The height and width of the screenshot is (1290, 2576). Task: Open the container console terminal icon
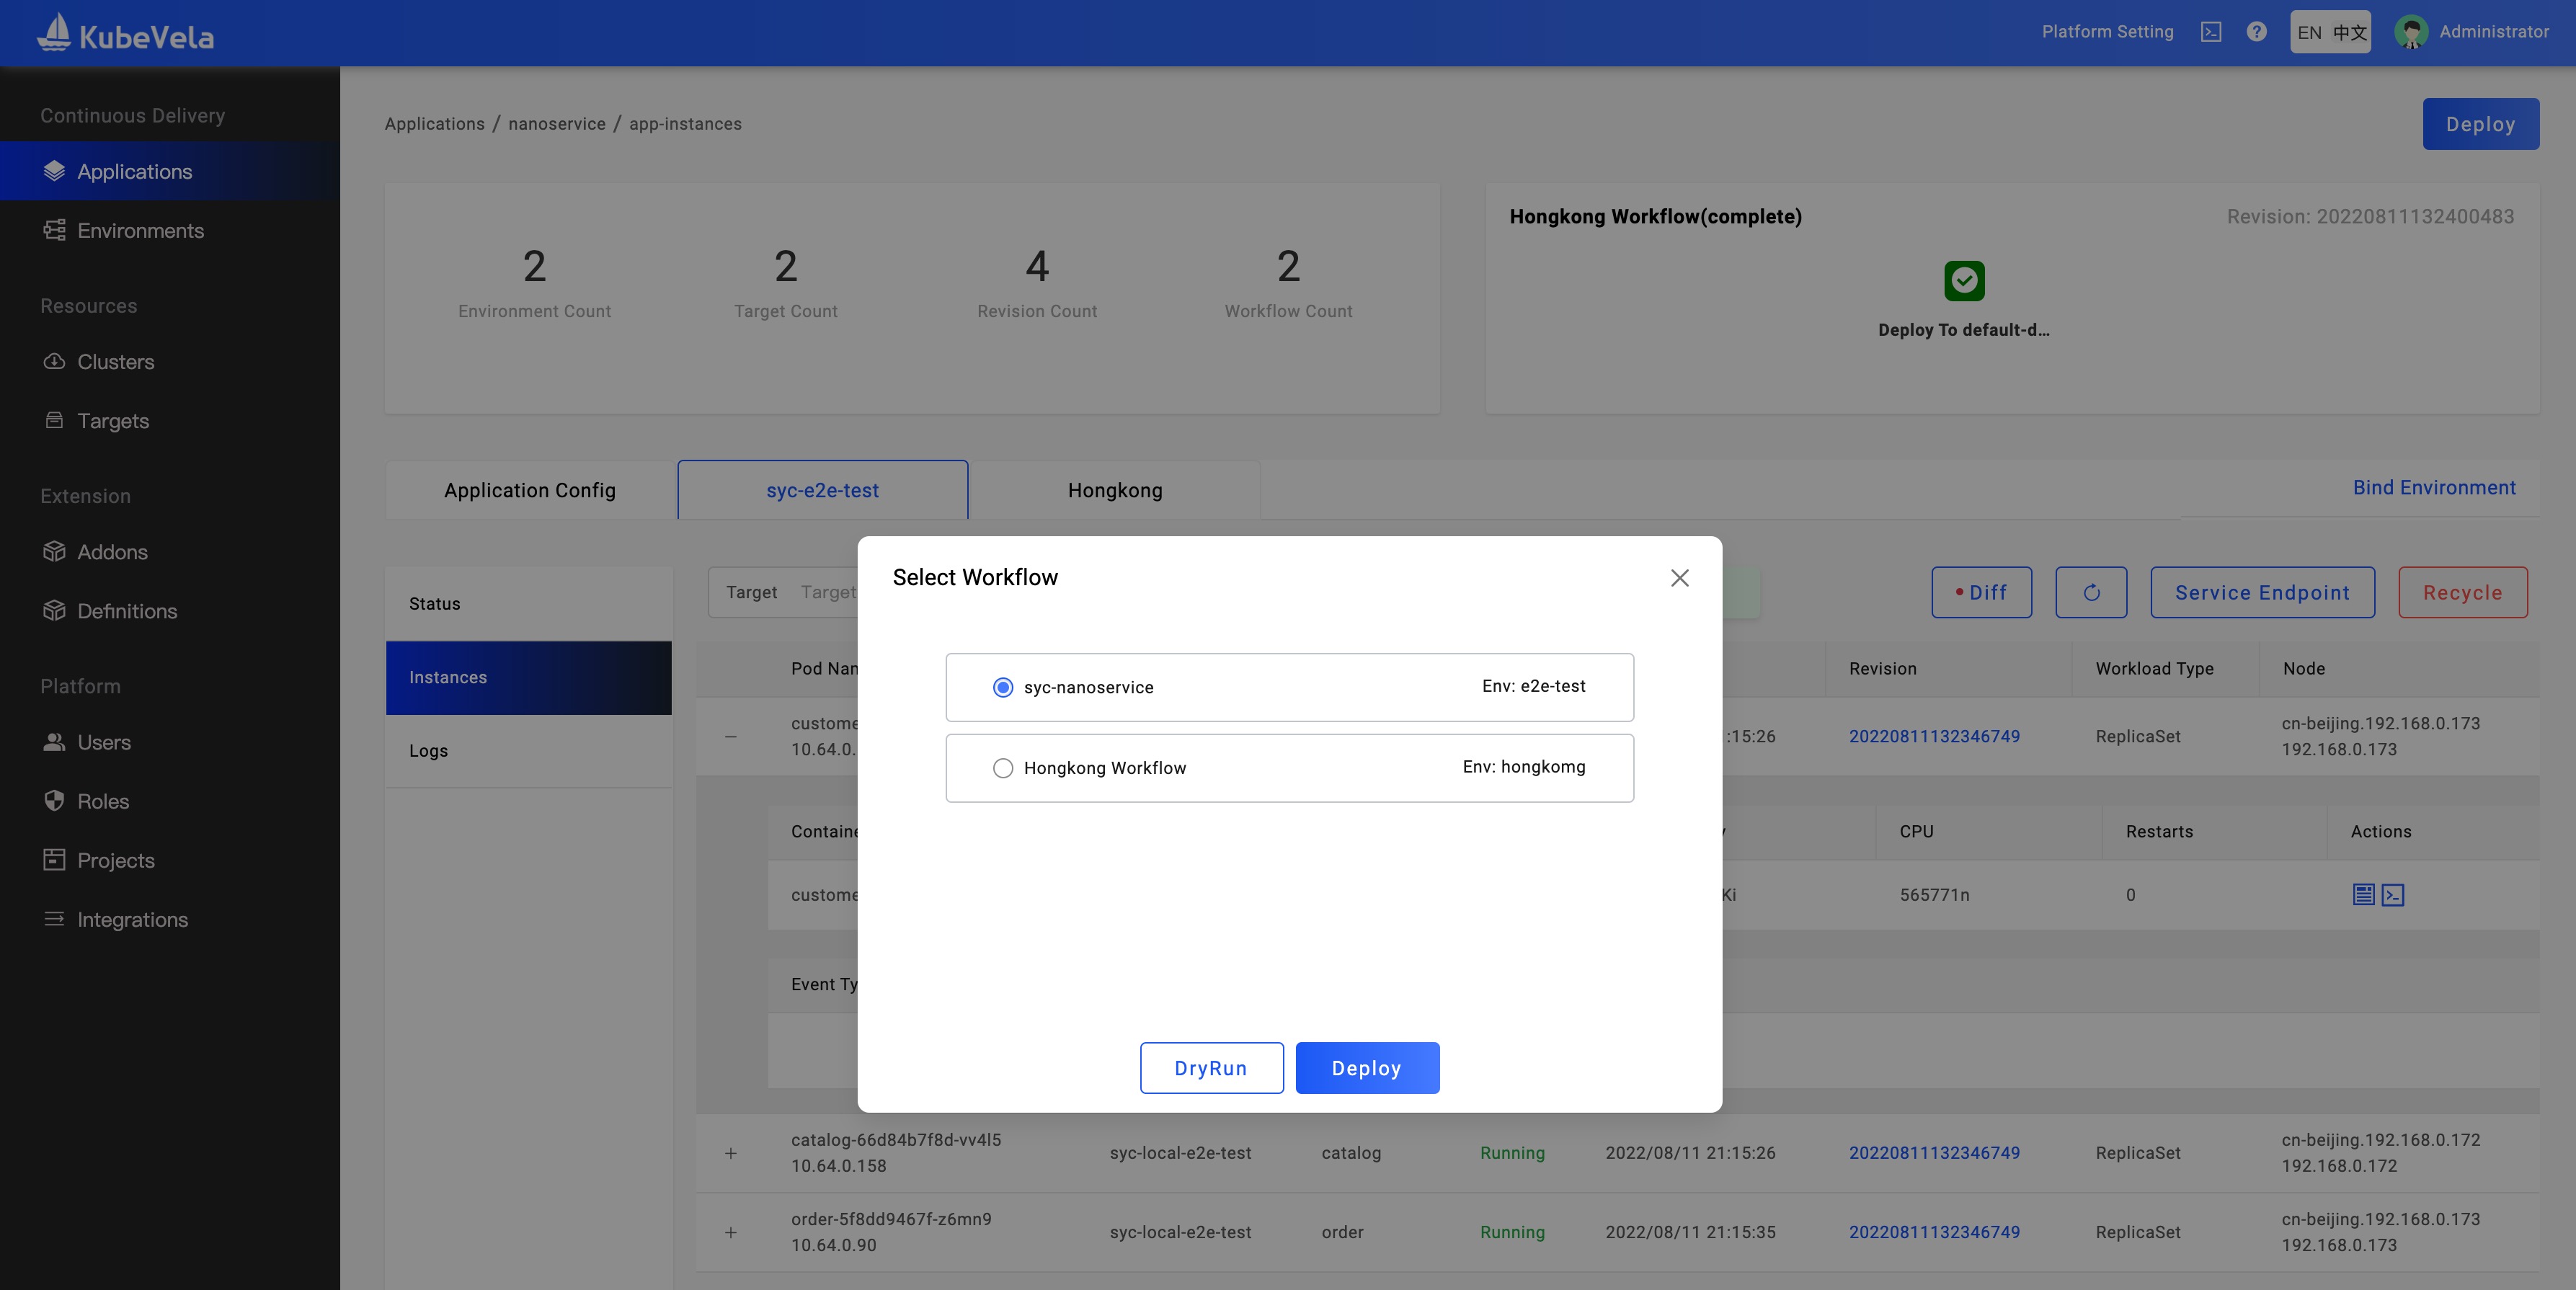point(2393,895)
